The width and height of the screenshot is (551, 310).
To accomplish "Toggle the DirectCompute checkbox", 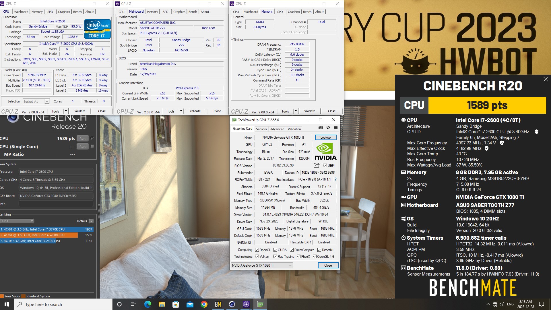I will coord(292,250).
